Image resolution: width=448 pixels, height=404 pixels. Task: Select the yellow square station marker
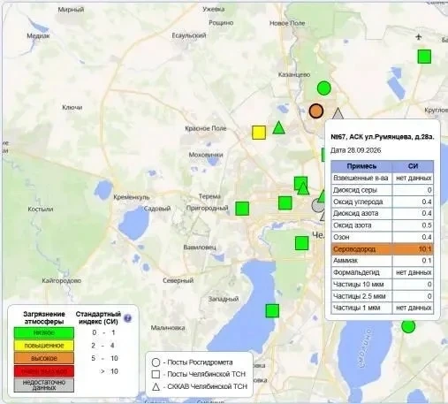[x=259, y=133]
